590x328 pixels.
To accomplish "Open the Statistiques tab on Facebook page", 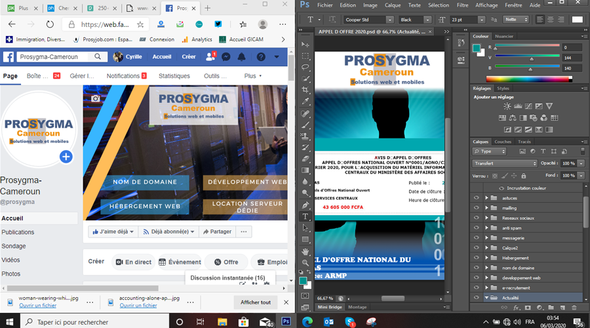I will click(174, 75).
